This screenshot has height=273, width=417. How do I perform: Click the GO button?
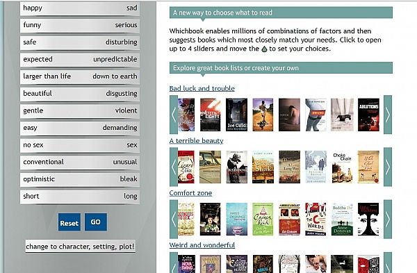[96, 222]
